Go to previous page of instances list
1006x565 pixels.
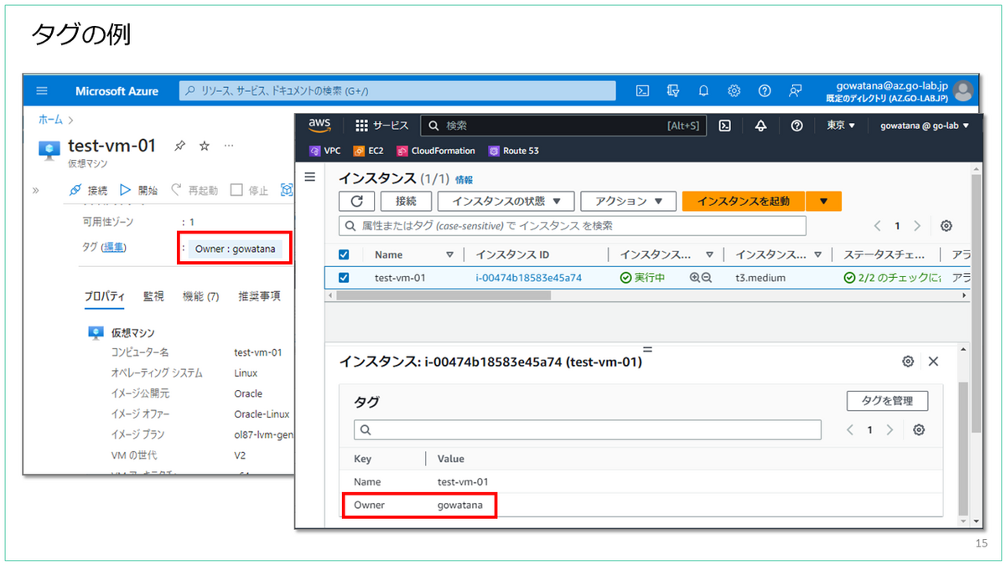click(878, 226)
